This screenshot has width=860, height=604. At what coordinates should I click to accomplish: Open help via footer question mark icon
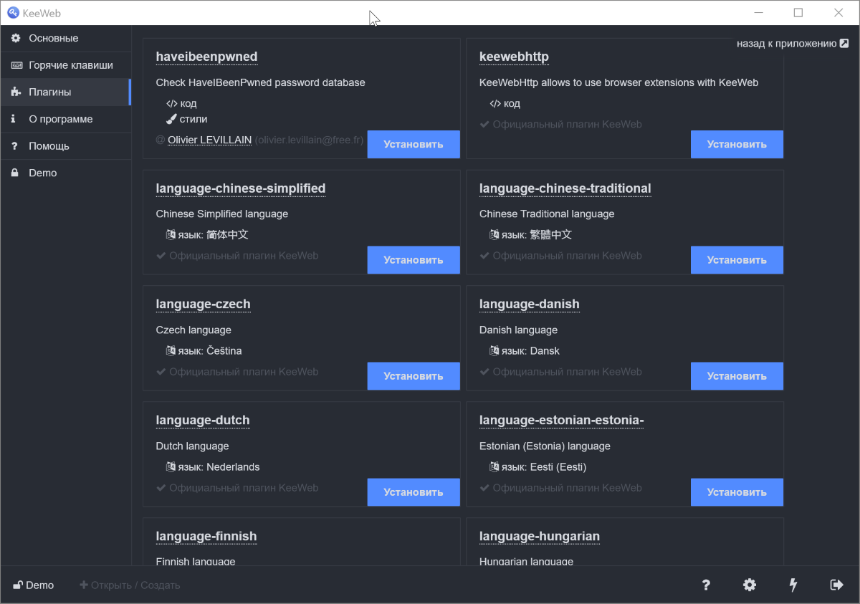click(706, 585)
